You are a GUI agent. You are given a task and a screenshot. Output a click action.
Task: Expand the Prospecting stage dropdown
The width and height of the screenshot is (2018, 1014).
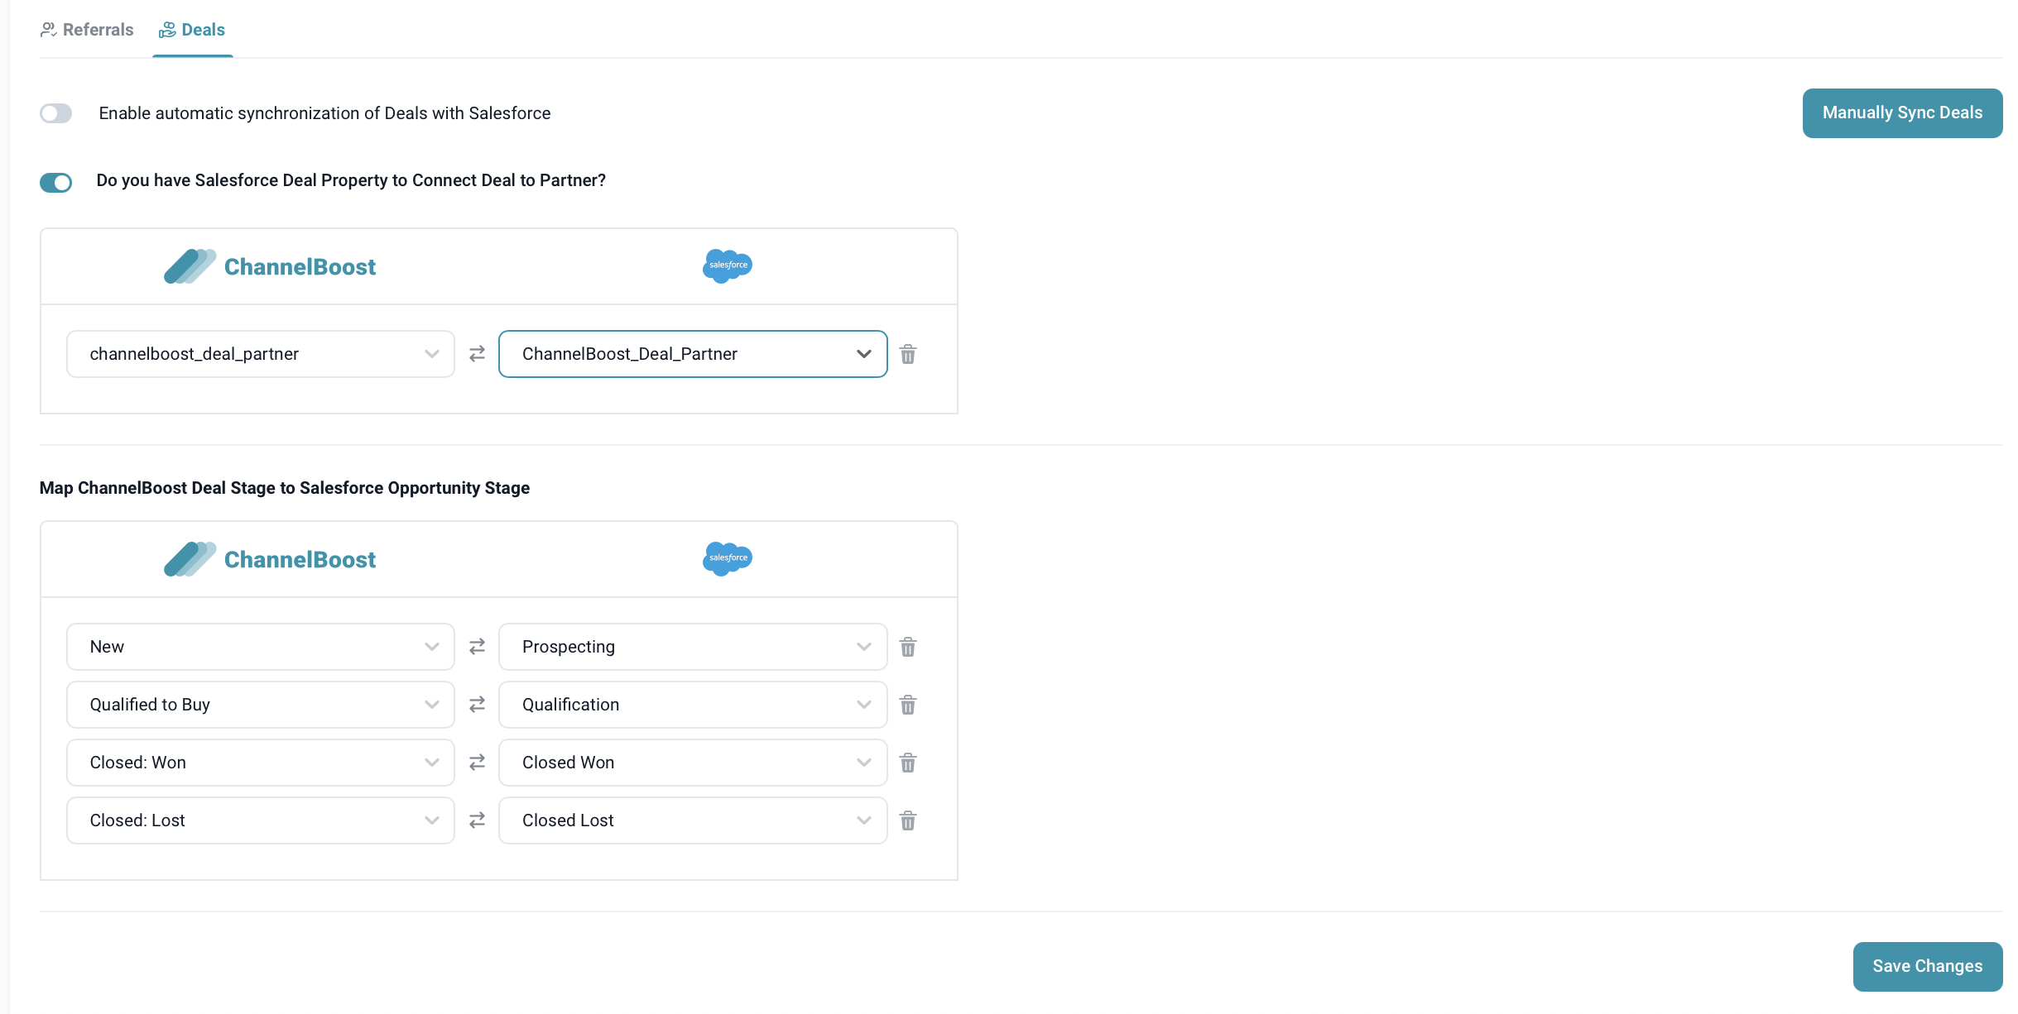point(692,647)
